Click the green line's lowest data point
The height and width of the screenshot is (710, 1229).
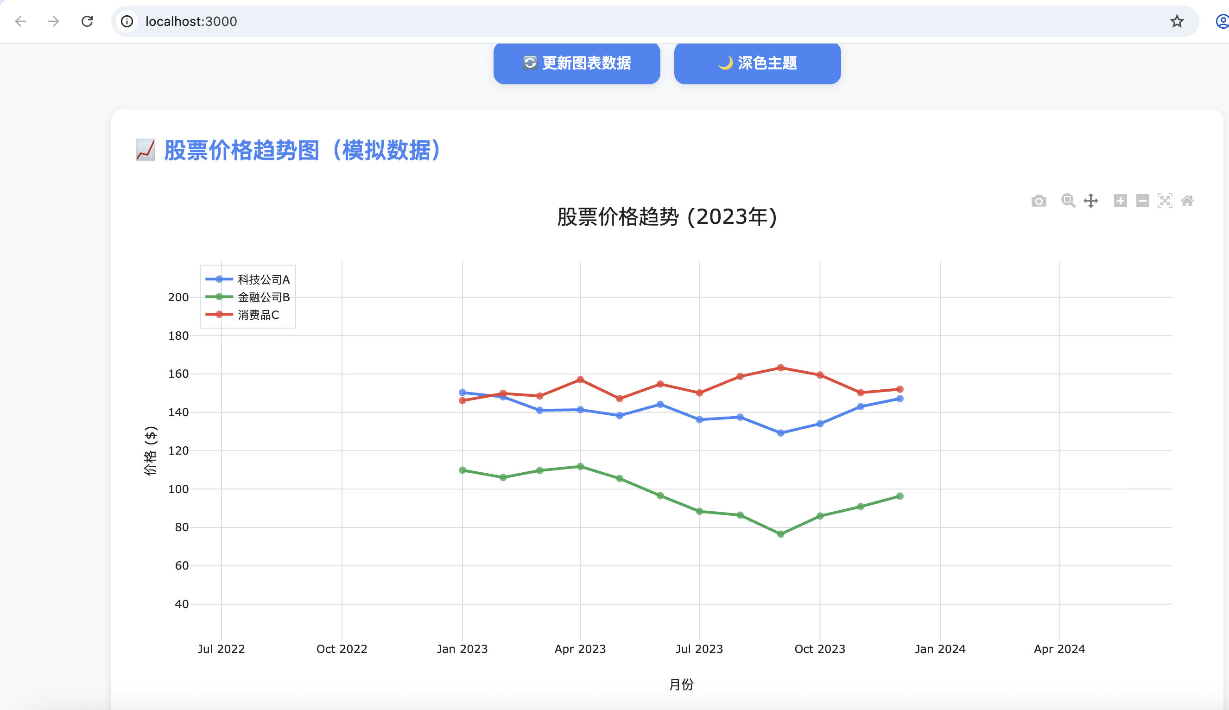coord(780,534)
